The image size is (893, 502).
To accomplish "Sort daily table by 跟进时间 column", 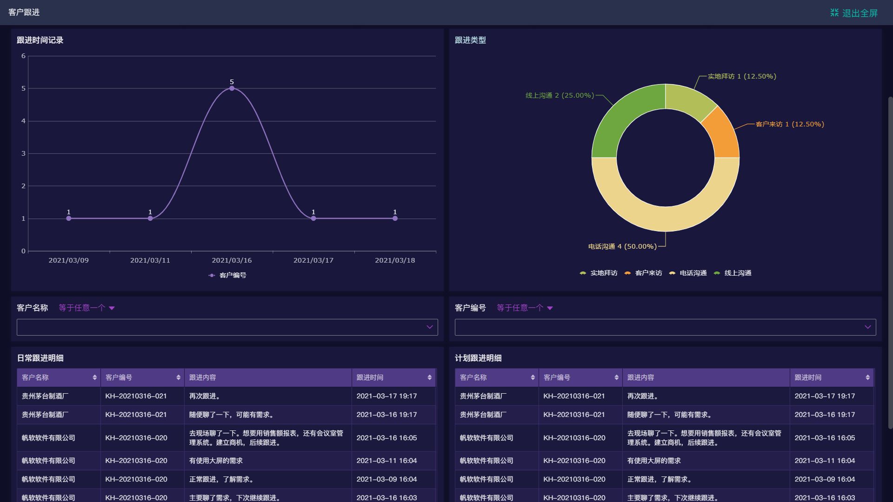I will coord(429,377).
